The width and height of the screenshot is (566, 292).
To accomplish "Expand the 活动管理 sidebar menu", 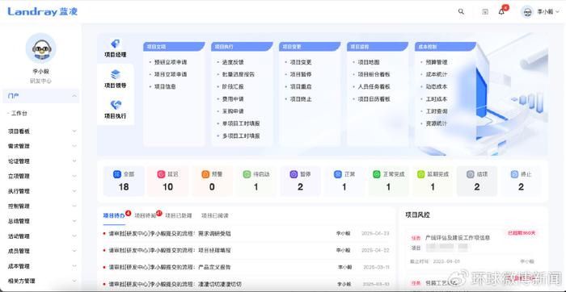I will coord(74,236).
